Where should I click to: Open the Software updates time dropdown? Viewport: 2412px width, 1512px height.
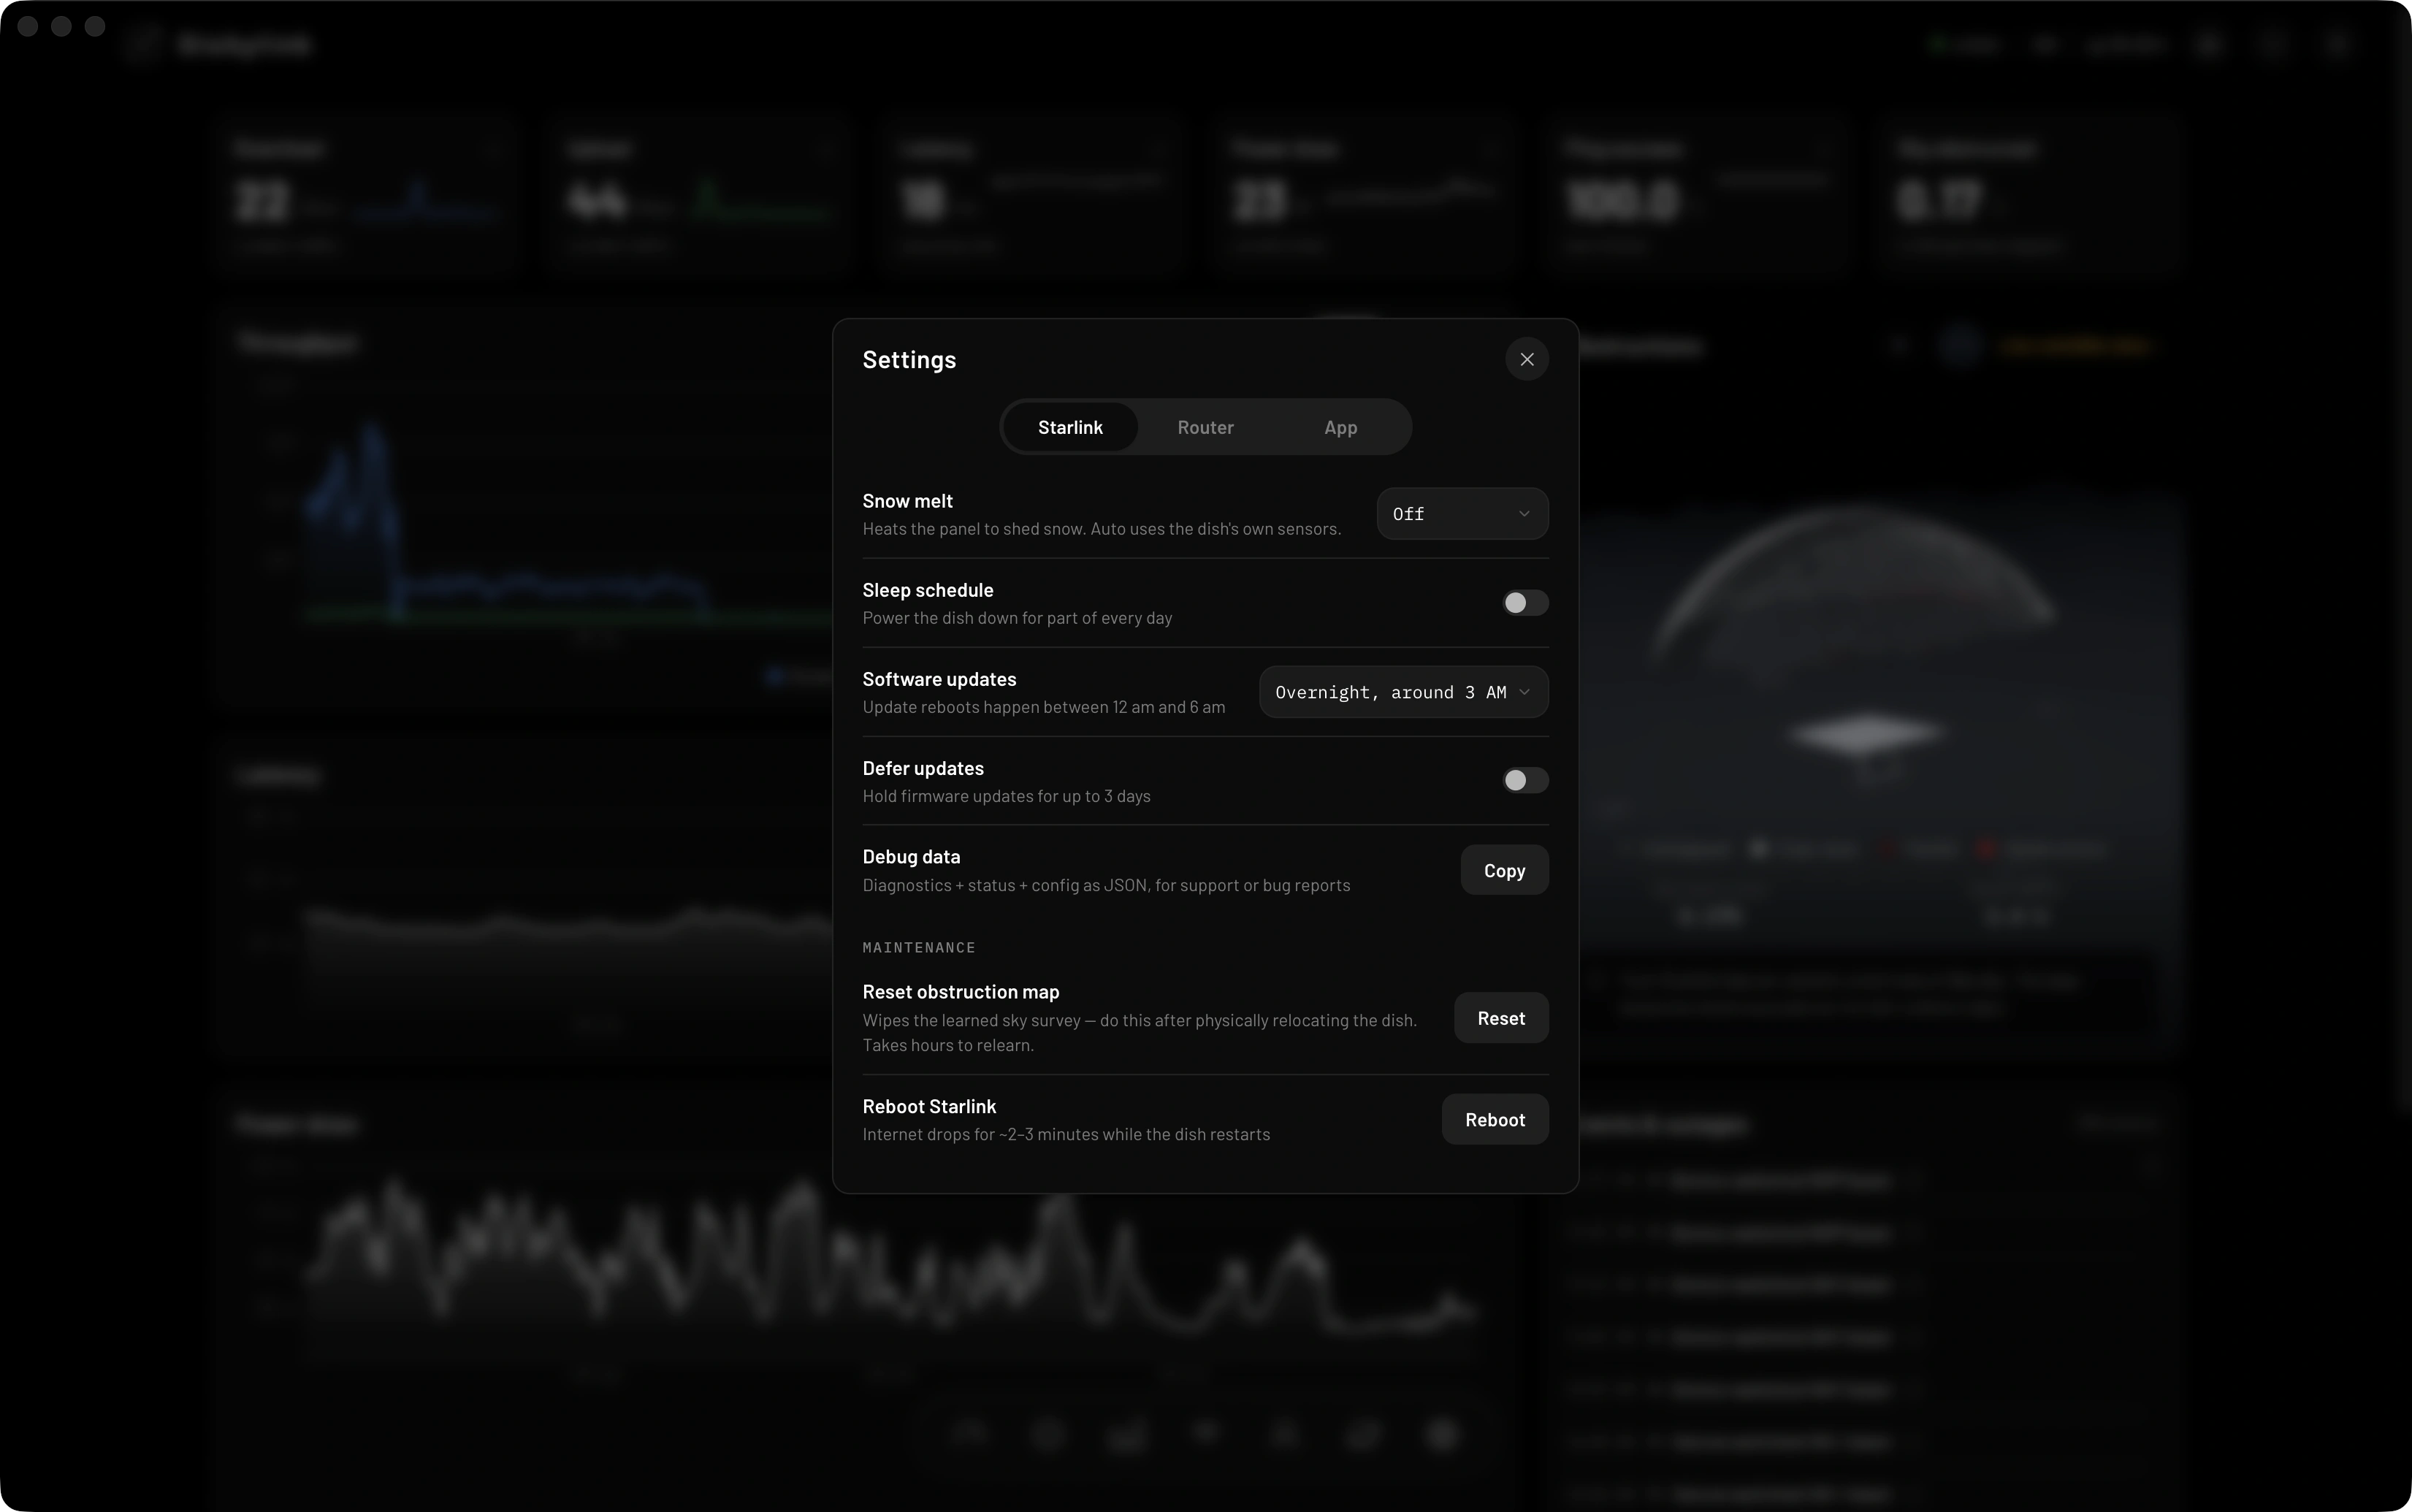tap(1403, 692)
